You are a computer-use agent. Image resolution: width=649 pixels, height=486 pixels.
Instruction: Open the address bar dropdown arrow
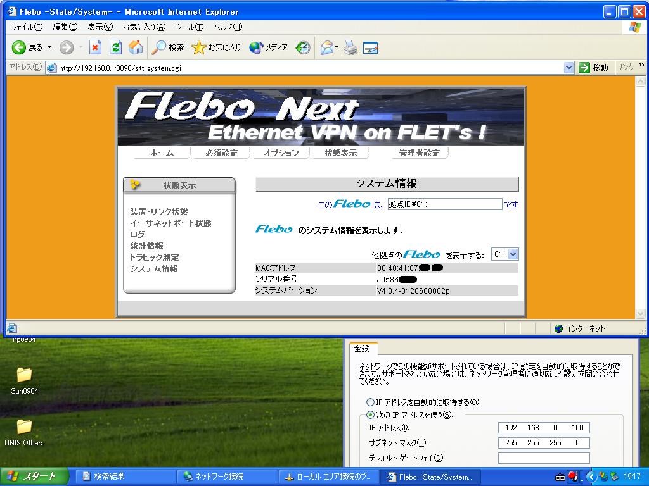tap(569, 67)
